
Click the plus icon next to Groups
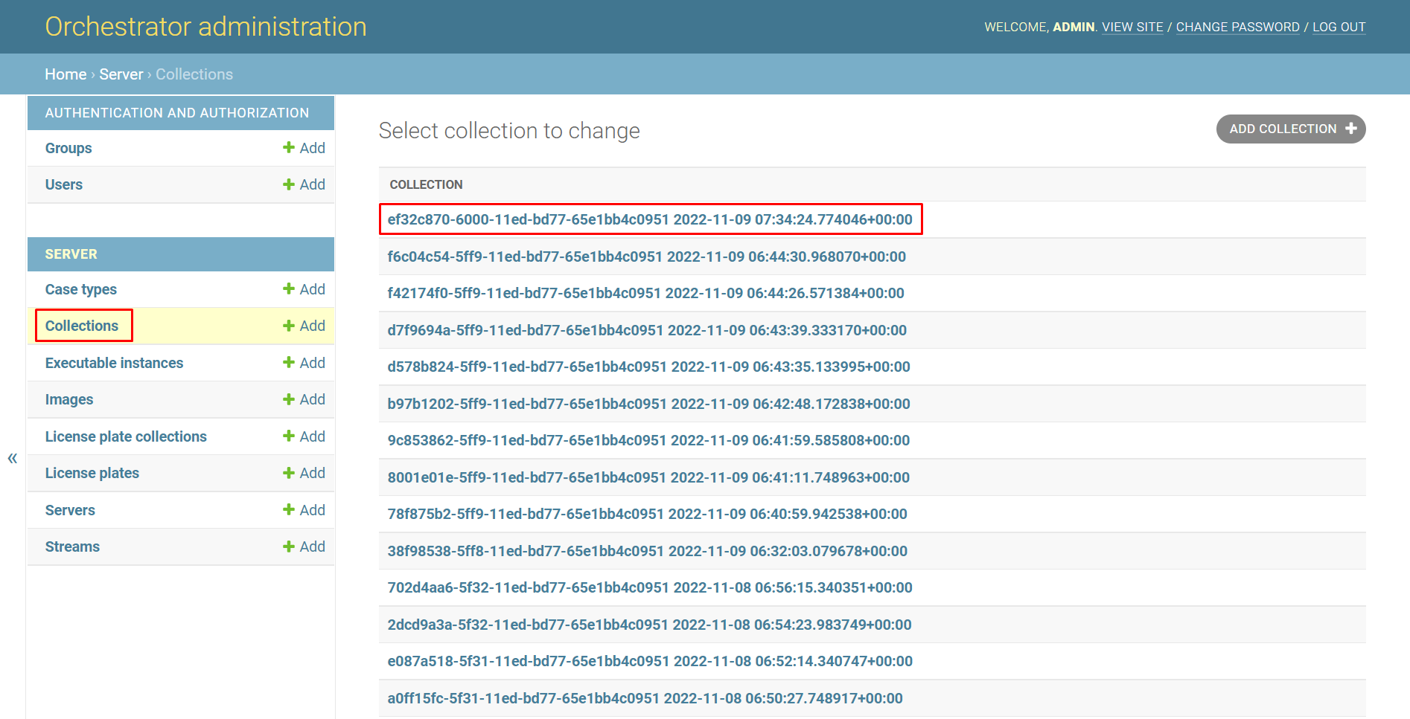point(289,147)
